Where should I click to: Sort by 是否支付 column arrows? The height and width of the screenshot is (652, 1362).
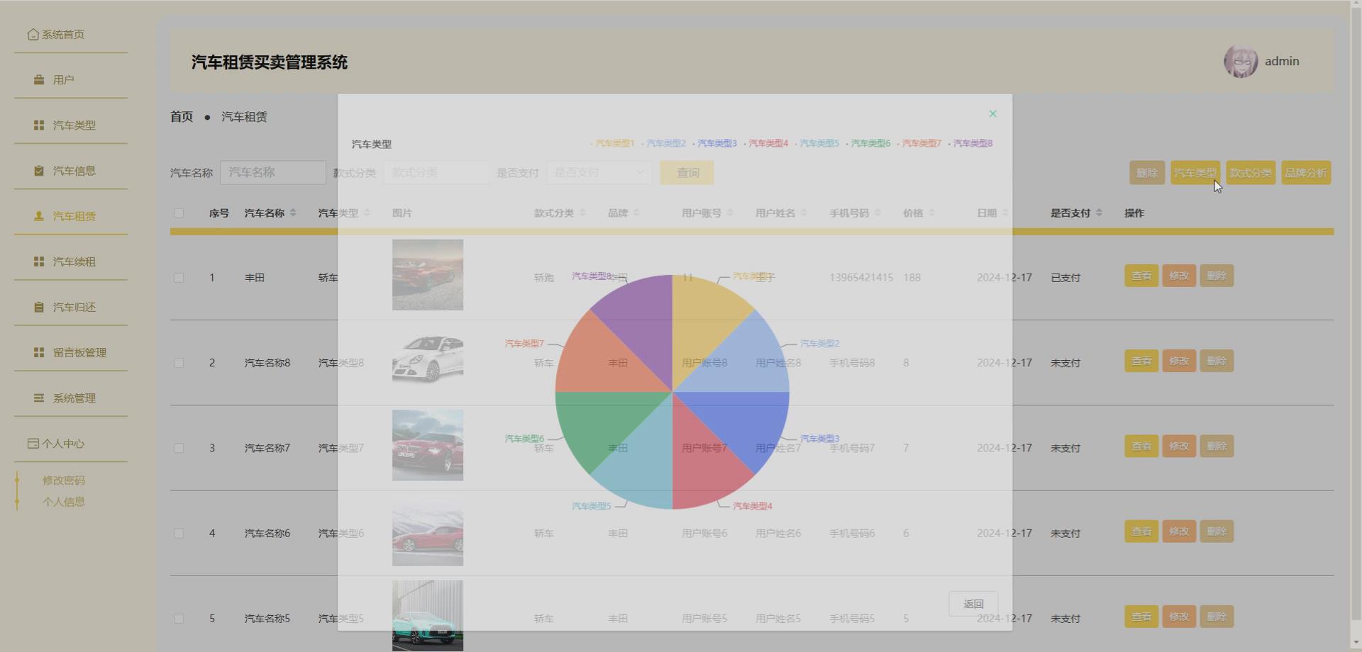point(1099,213)
